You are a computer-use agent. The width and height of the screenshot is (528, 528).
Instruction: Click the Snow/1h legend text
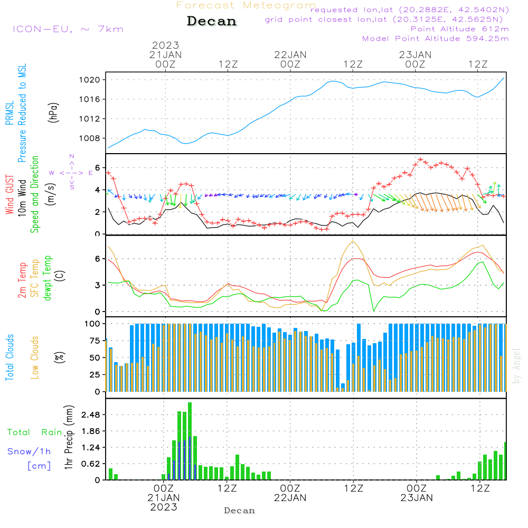tap(30, 451)
